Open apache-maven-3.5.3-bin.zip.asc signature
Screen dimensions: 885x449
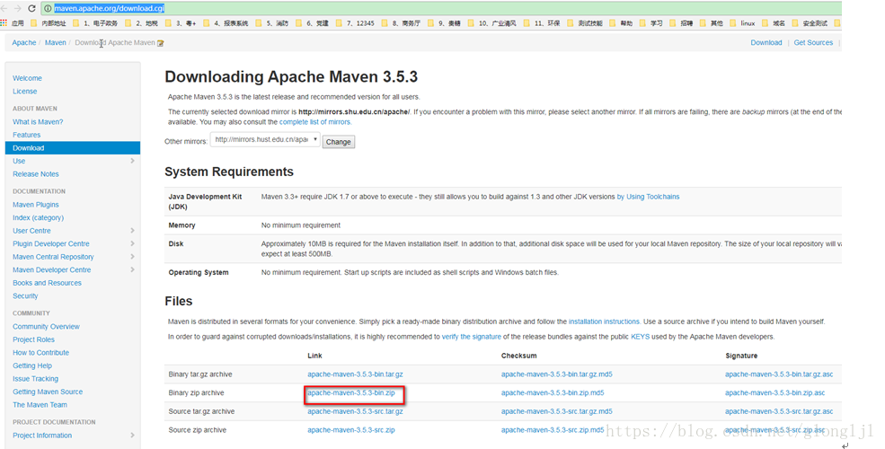click(x=775, y=393)
